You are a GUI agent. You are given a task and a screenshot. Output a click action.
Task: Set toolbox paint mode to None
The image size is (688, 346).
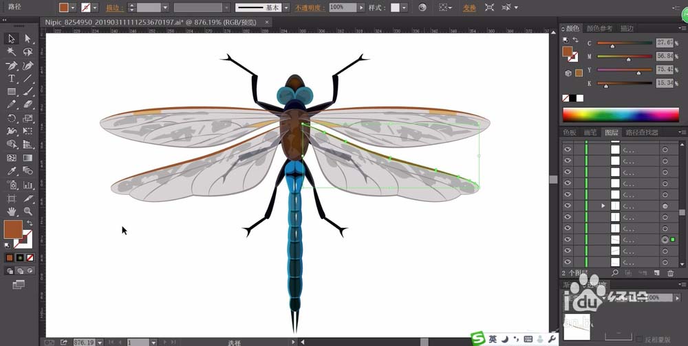coord(30,257)
